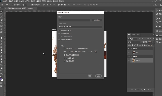Hide Artboard 1 with eye icon
Screen dimensions: 162x96
[x=129, y=56]
